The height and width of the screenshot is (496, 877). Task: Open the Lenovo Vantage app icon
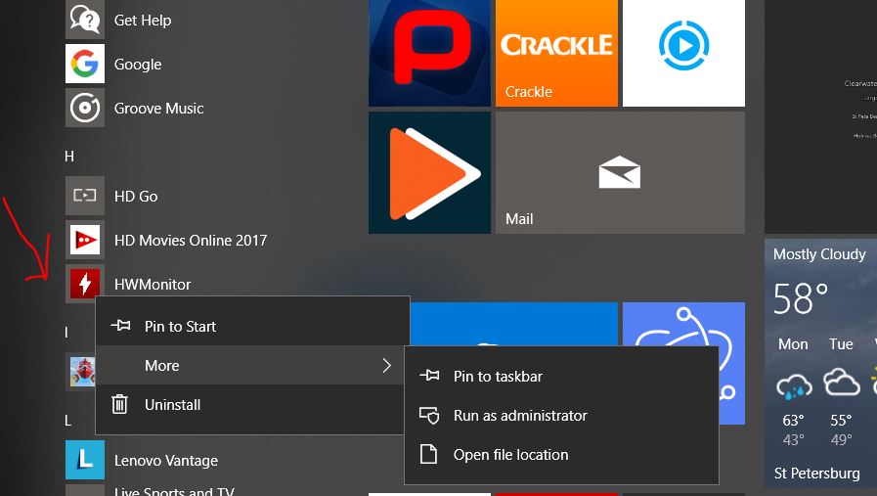click(85, 460)
